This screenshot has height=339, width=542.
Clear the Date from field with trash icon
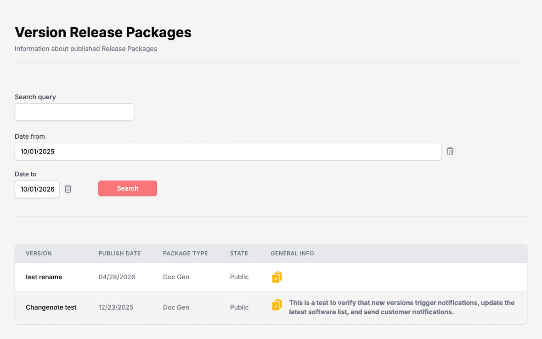(x=450, y=152)
